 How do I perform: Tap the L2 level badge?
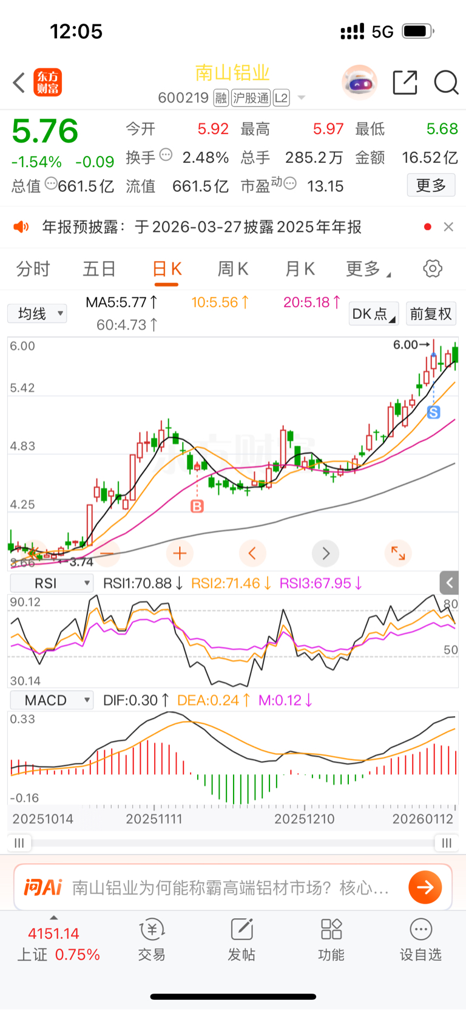[282, 98]
